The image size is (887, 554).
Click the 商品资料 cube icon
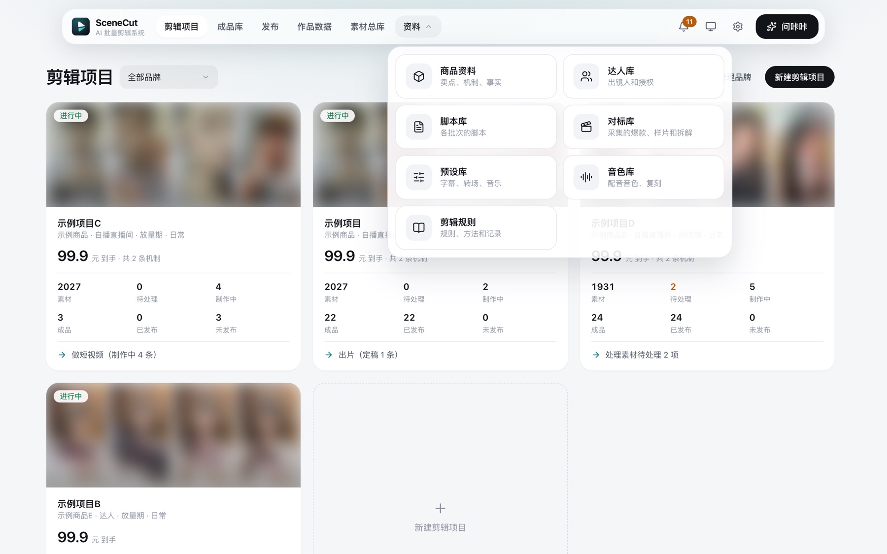(x=419, y=76)
